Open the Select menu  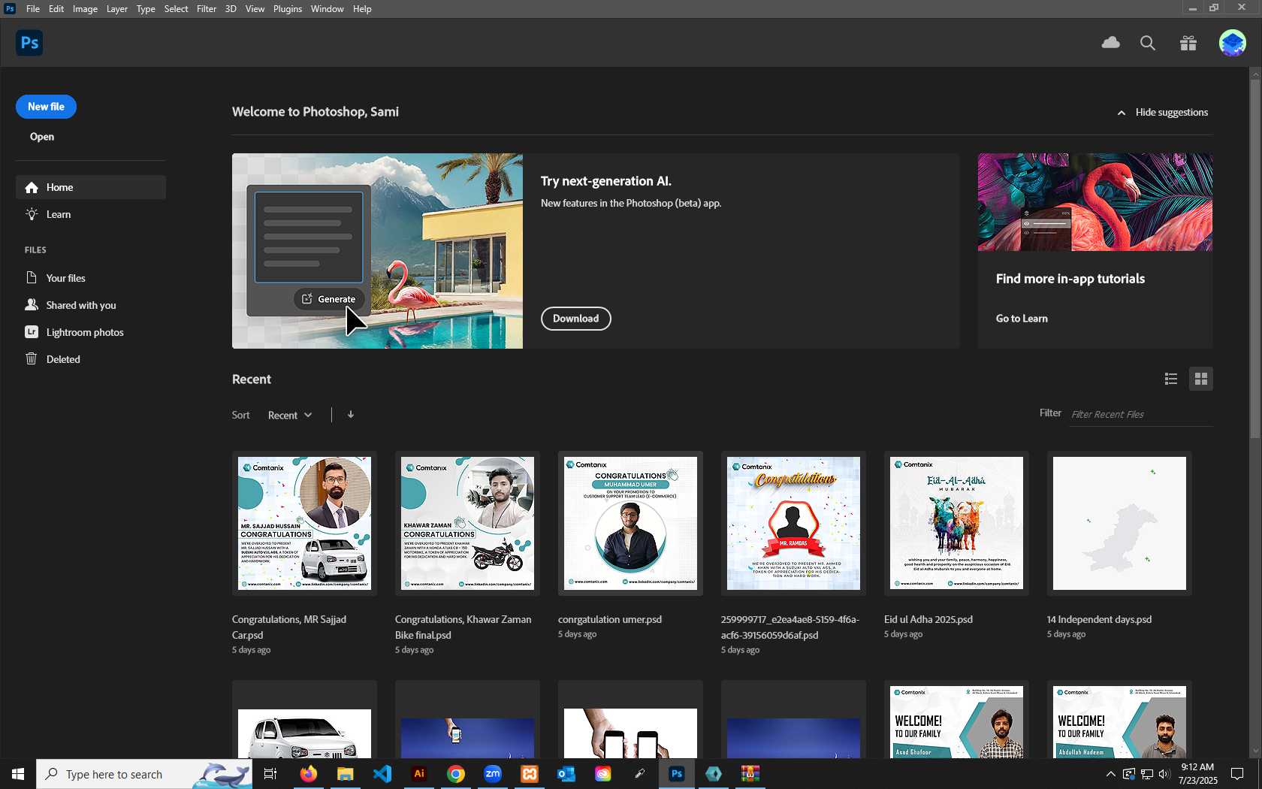pos(176,9)
